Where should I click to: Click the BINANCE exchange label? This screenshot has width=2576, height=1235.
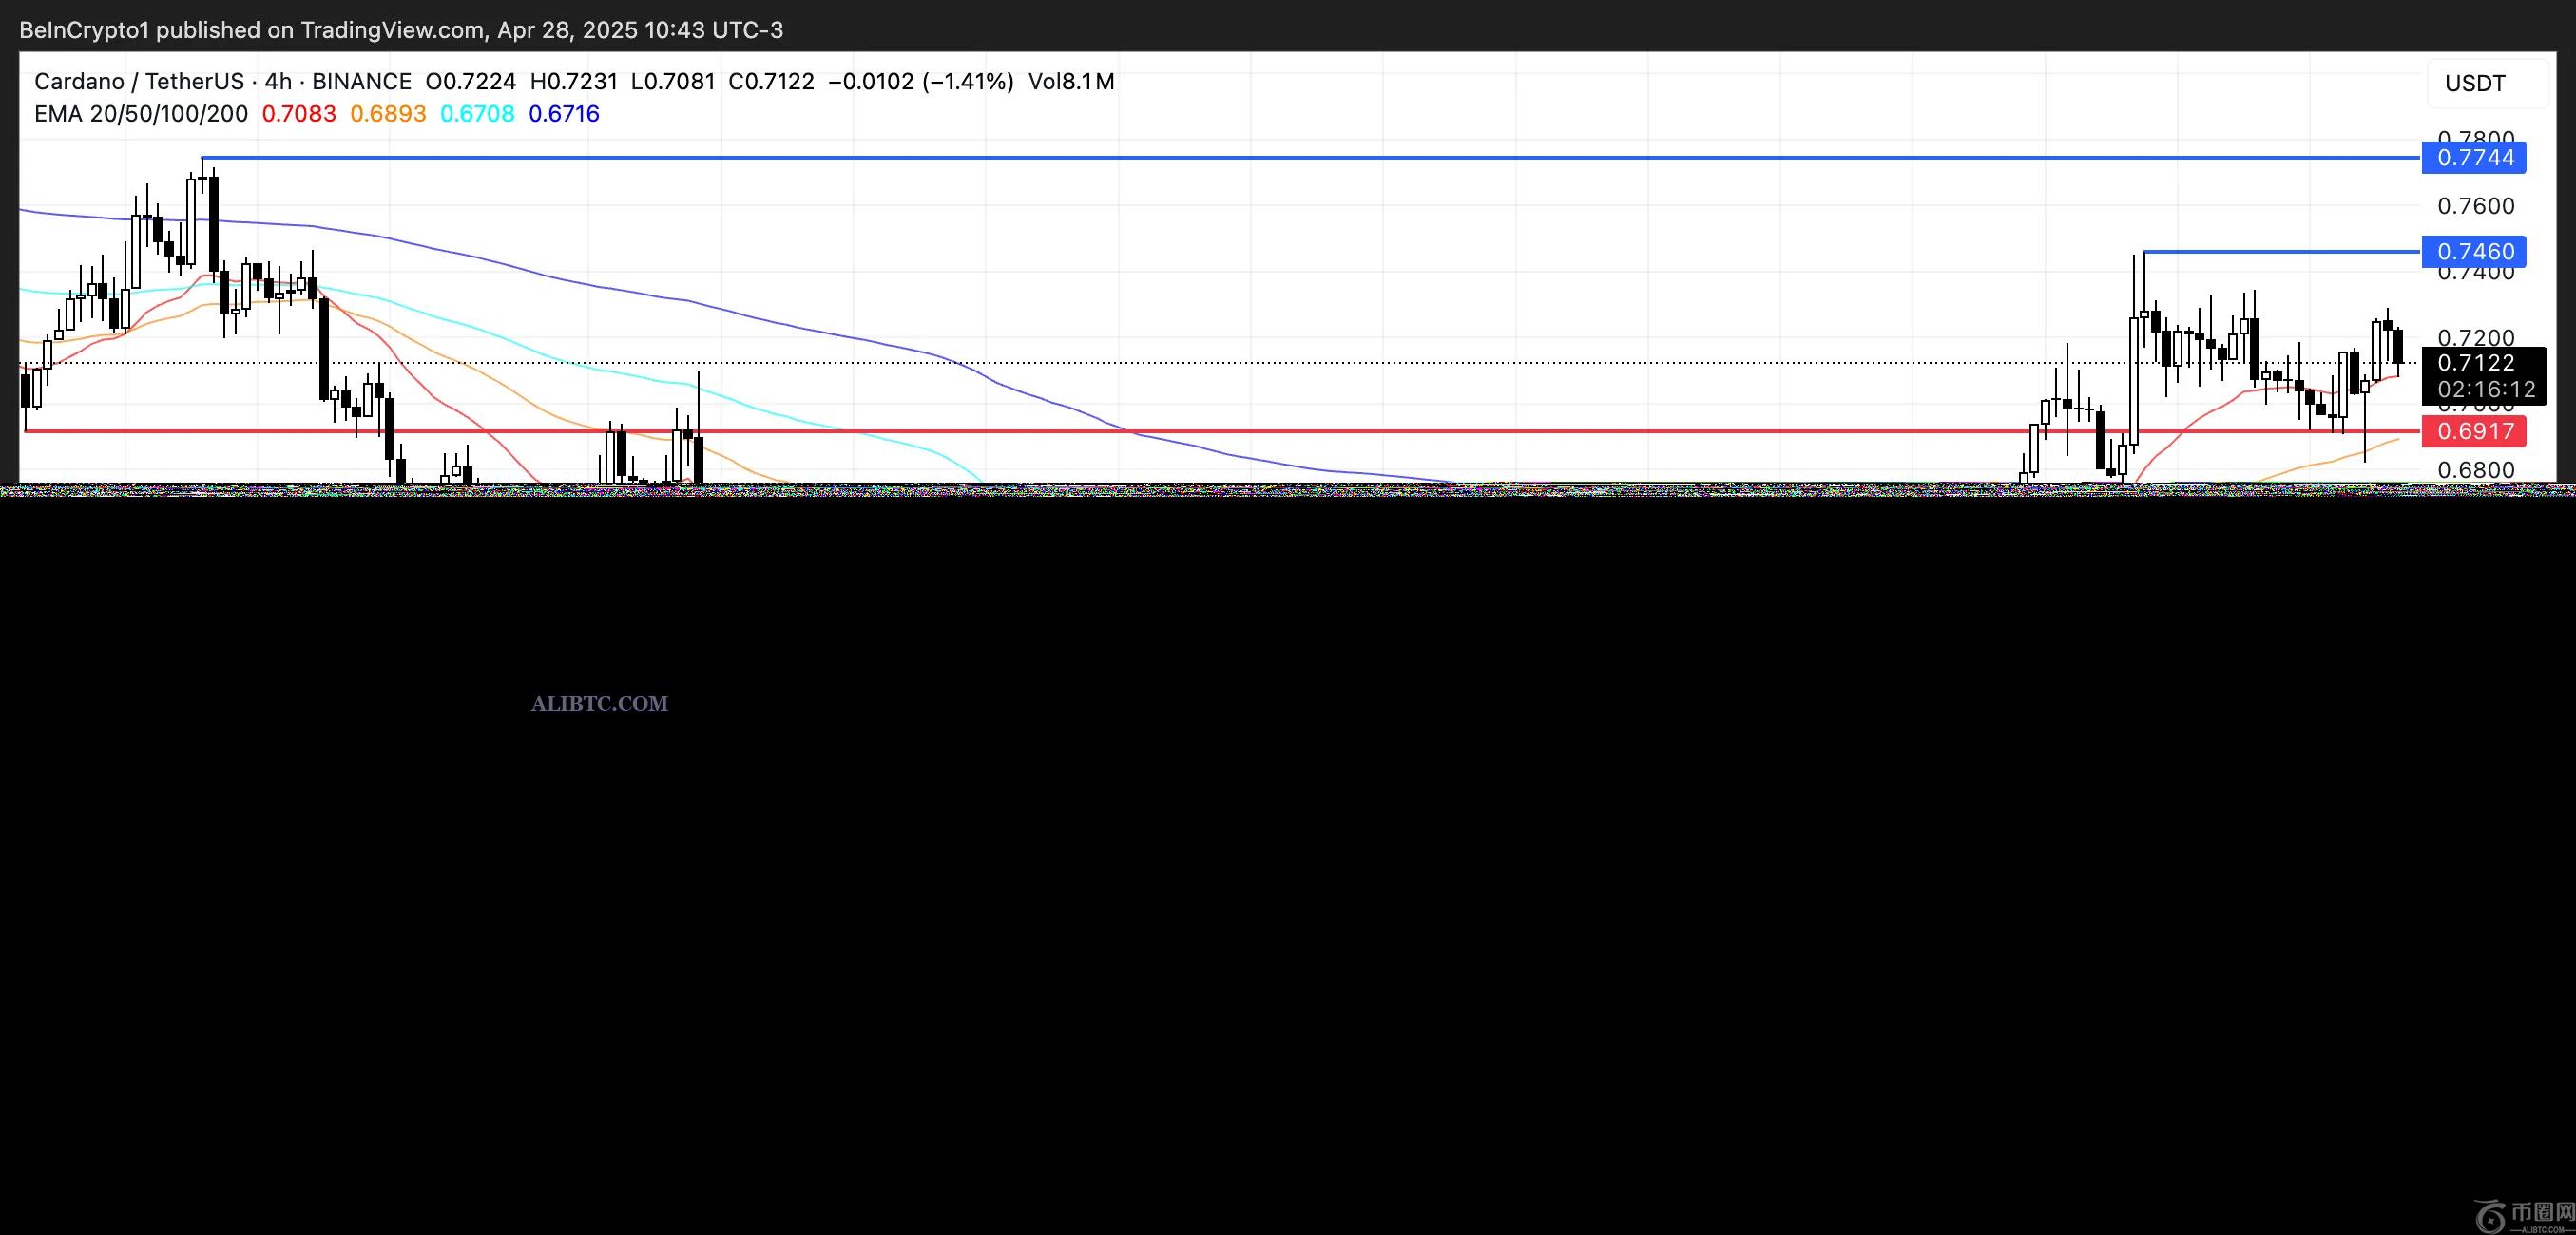coord(361,82)
